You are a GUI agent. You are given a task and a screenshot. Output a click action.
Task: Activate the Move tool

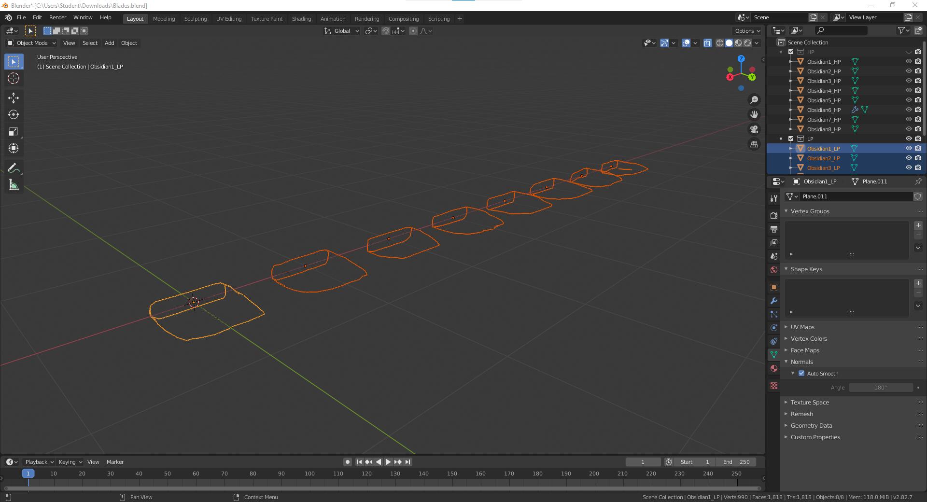(14, 98)
